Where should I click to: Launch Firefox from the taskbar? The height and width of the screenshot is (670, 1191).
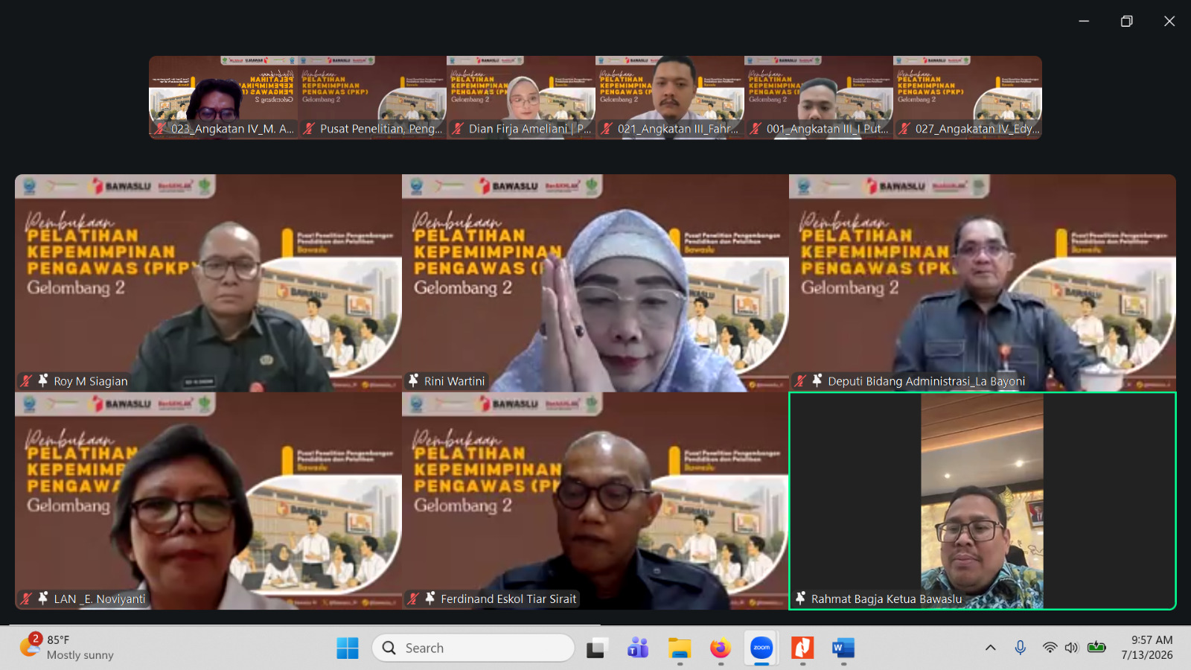pyautogui.click(x=720, y=648)
